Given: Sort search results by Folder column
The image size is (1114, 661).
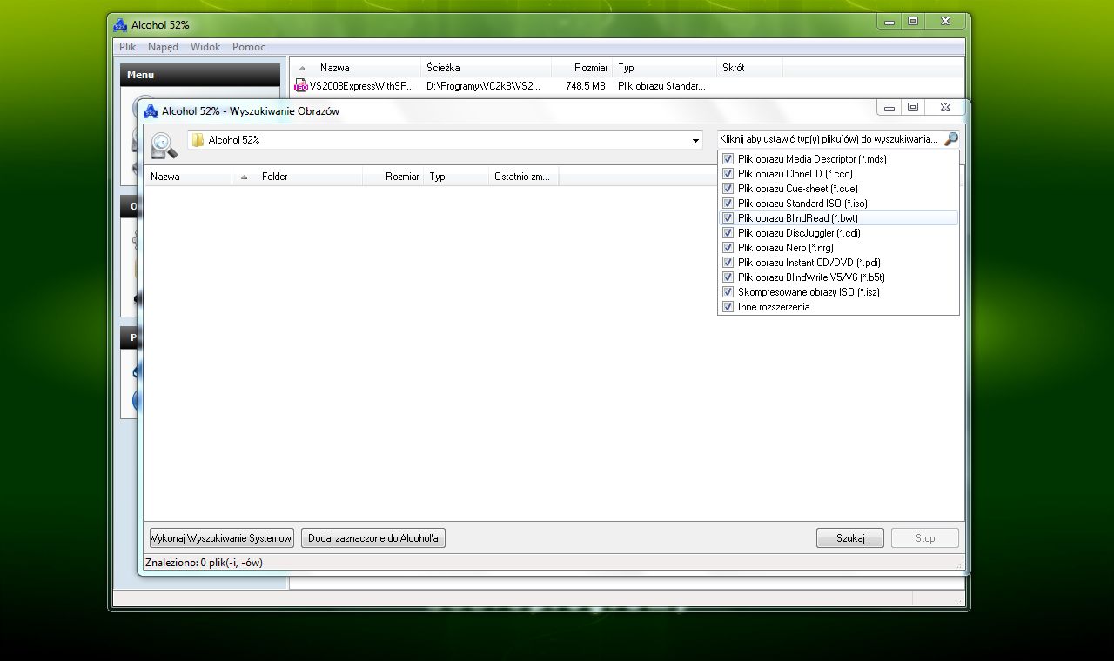Looking at the screenshot, I should pyautogui.click(x=298, y=177).
